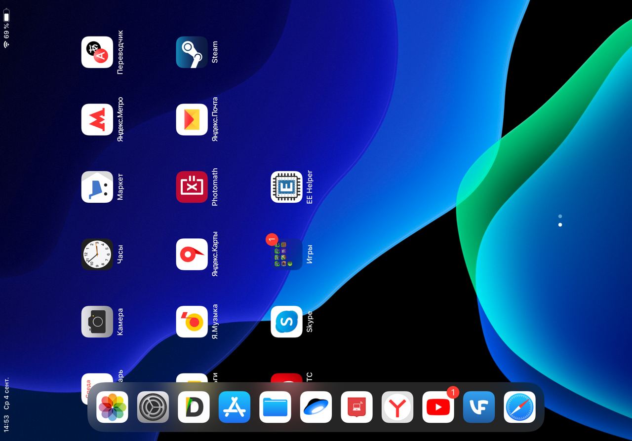The height and width of the screenshot is (441, 632).
Task: Launch the Documents D app in dock
Action: [x=194, y=407]
